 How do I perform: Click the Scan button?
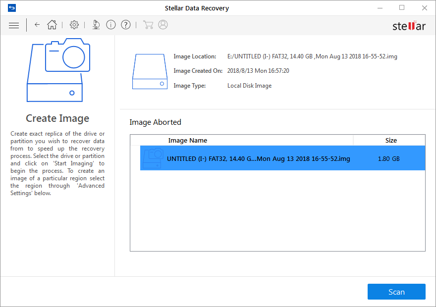pos(396,292)
